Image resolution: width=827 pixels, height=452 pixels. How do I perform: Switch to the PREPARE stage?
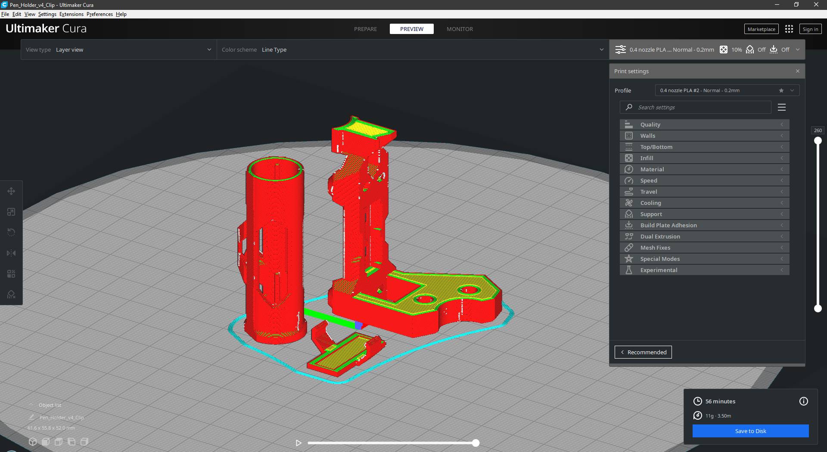click(365, 29)
